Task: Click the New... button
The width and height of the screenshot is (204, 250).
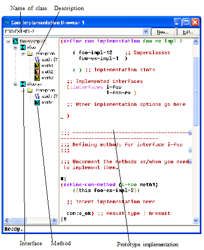Action: (163, 32)
